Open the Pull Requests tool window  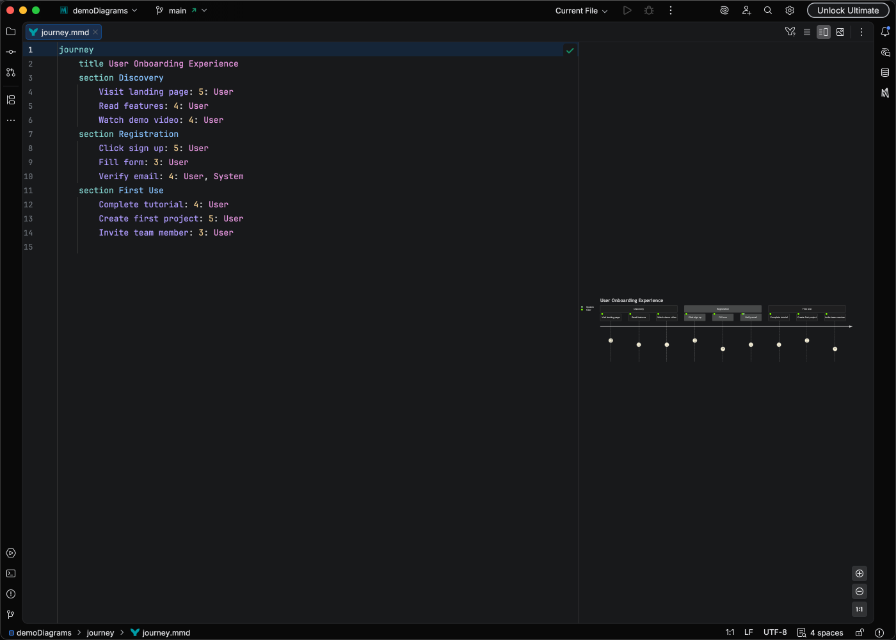(x=11, y=72)
